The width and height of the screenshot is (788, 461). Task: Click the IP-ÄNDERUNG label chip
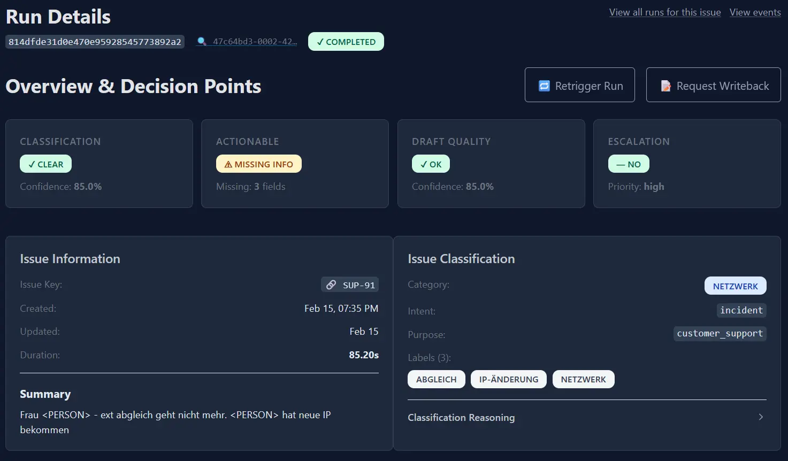click(x=509, y=379)
